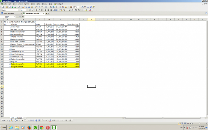Click the zoom out minus button
Image resolution: width=208 pixels, height=130 pixels.
tap(192, 123)
